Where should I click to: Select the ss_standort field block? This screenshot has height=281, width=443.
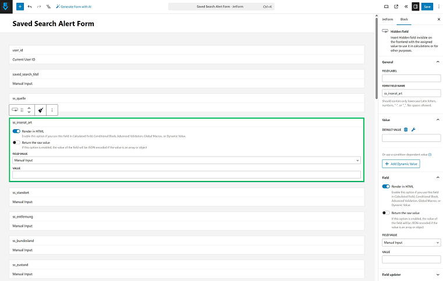(186, 197)
